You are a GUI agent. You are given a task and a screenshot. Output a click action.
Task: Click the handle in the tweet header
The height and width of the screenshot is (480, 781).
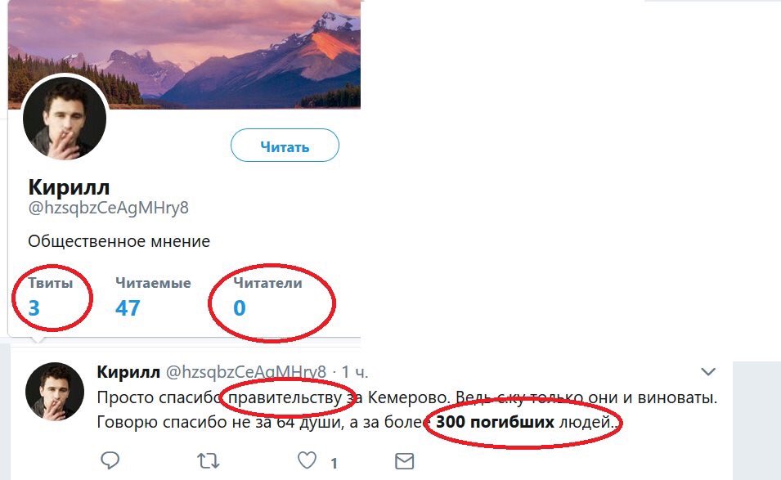246,372
